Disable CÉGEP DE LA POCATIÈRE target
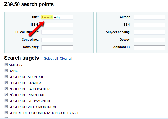Viewport: 168px width, 119px height. pyautogui.click(x=6, y=89)
